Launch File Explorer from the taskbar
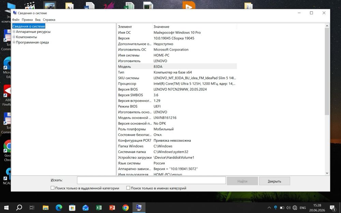 45,208
